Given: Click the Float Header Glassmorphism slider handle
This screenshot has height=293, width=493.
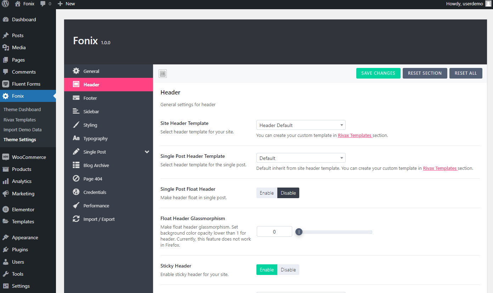Looking at the screenshot, I should 299,232.
